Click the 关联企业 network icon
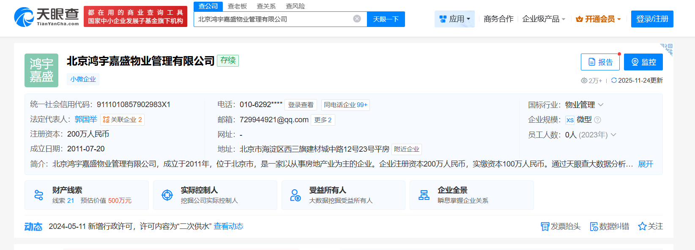695x250 pixels. [106, 120]
